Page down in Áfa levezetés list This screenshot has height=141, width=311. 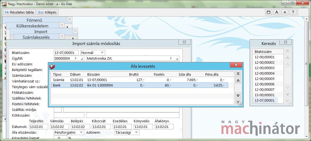coord(238,95)
